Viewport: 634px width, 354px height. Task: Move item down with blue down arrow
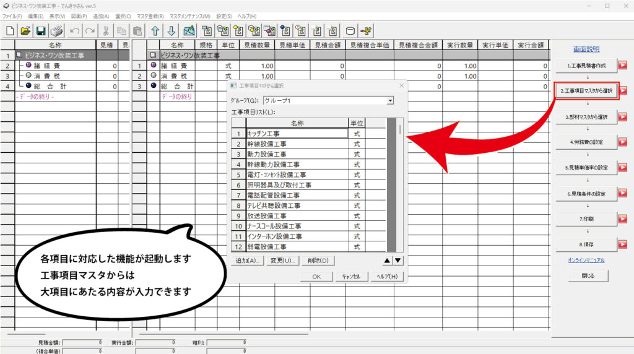[171, 31]
